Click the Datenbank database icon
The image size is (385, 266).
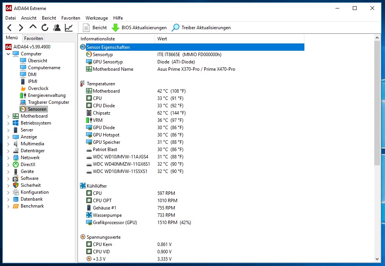[x=16, y=199]
